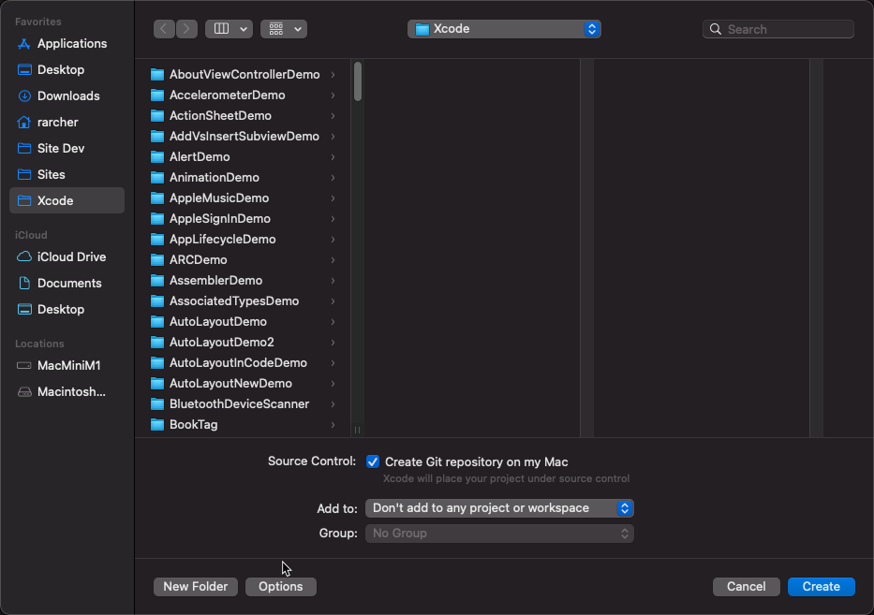Click the ARCDemo folder icon
Image resolution: width=874 pixels, height=615 pixels.
click(157, 260)
